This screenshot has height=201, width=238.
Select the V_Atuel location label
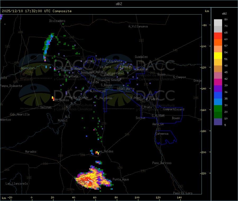tap(136, 98)
